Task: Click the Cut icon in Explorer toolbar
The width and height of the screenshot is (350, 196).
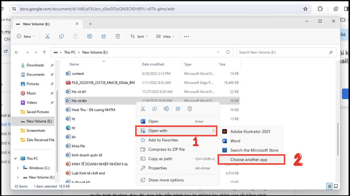Action: tap(47, 36)
